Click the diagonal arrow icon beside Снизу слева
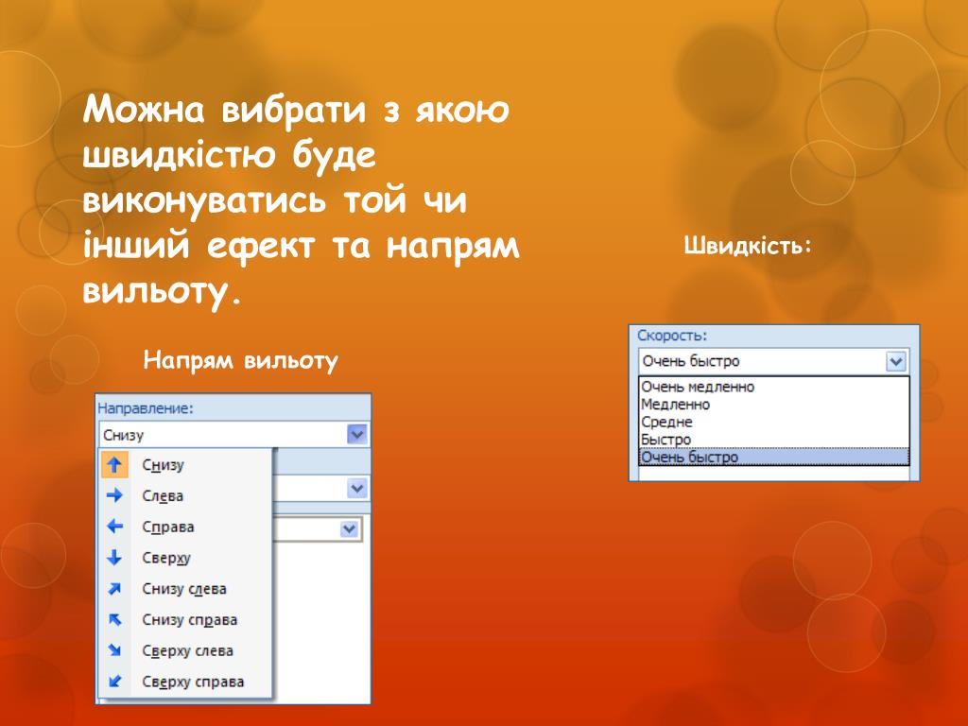The image size is (968, 726). [114, 588]
